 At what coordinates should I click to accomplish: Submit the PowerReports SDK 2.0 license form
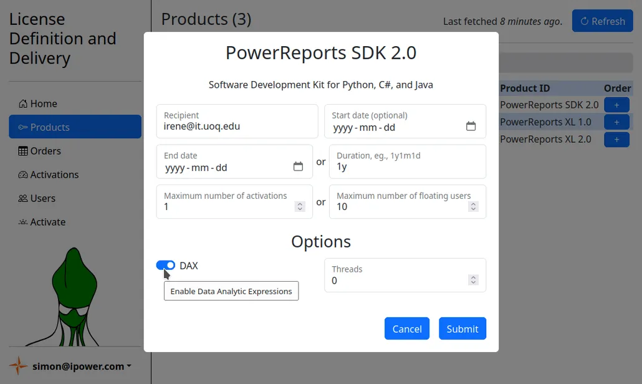[x=462, y=329]
